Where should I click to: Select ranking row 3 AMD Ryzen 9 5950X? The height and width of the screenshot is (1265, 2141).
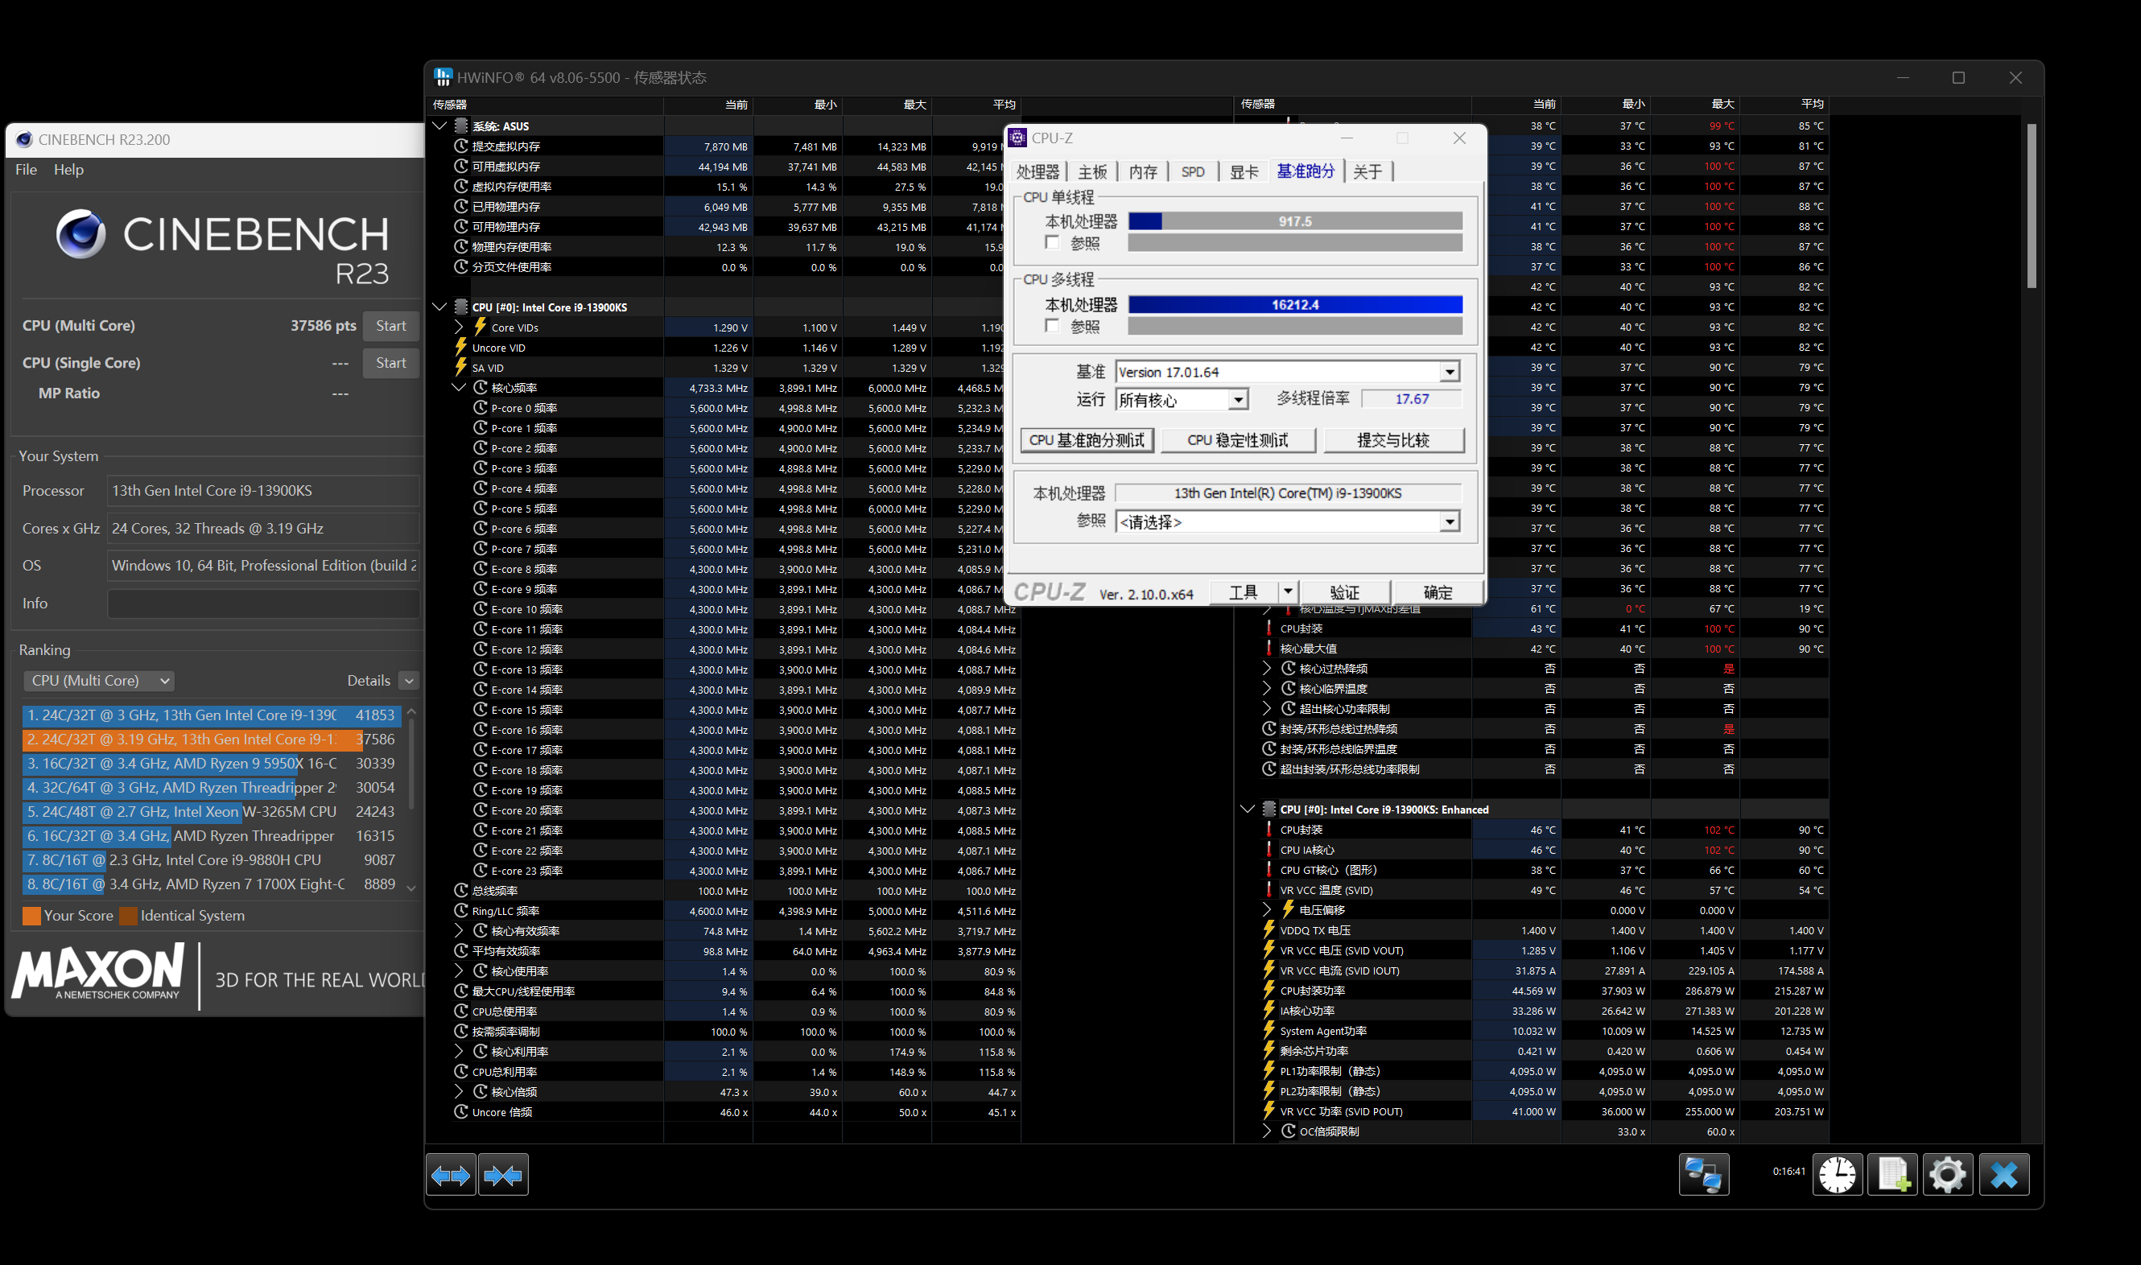click(x=212, y=764)
